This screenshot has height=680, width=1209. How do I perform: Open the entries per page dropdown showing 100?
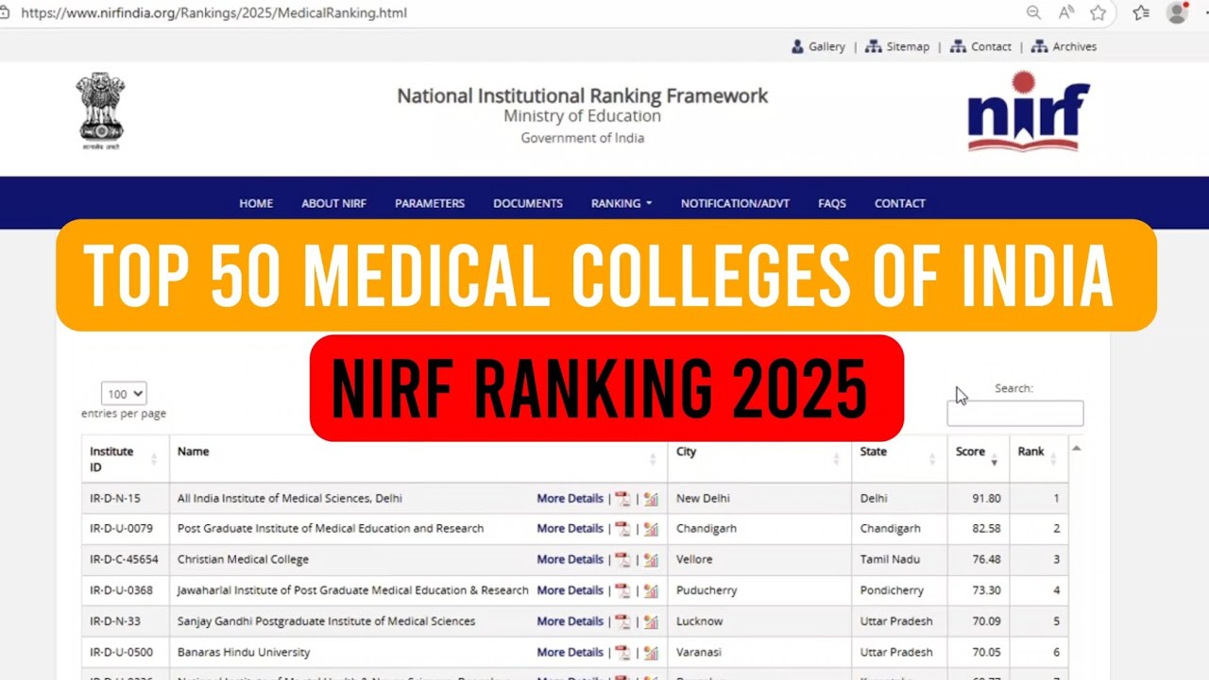124,394
